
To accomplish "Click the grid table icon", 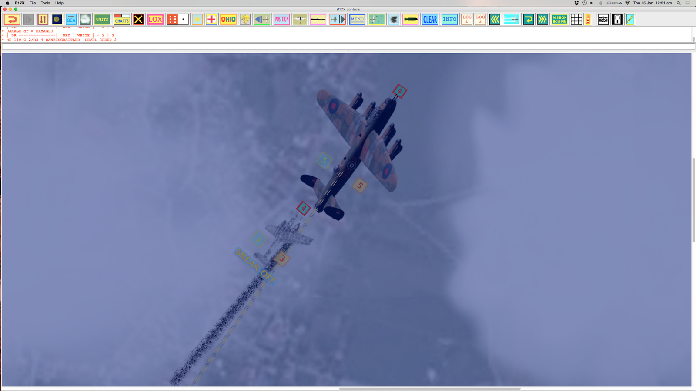I will (576, 20).
